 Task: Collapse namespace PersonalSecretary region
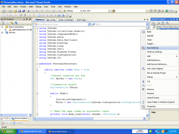[37, 64]
